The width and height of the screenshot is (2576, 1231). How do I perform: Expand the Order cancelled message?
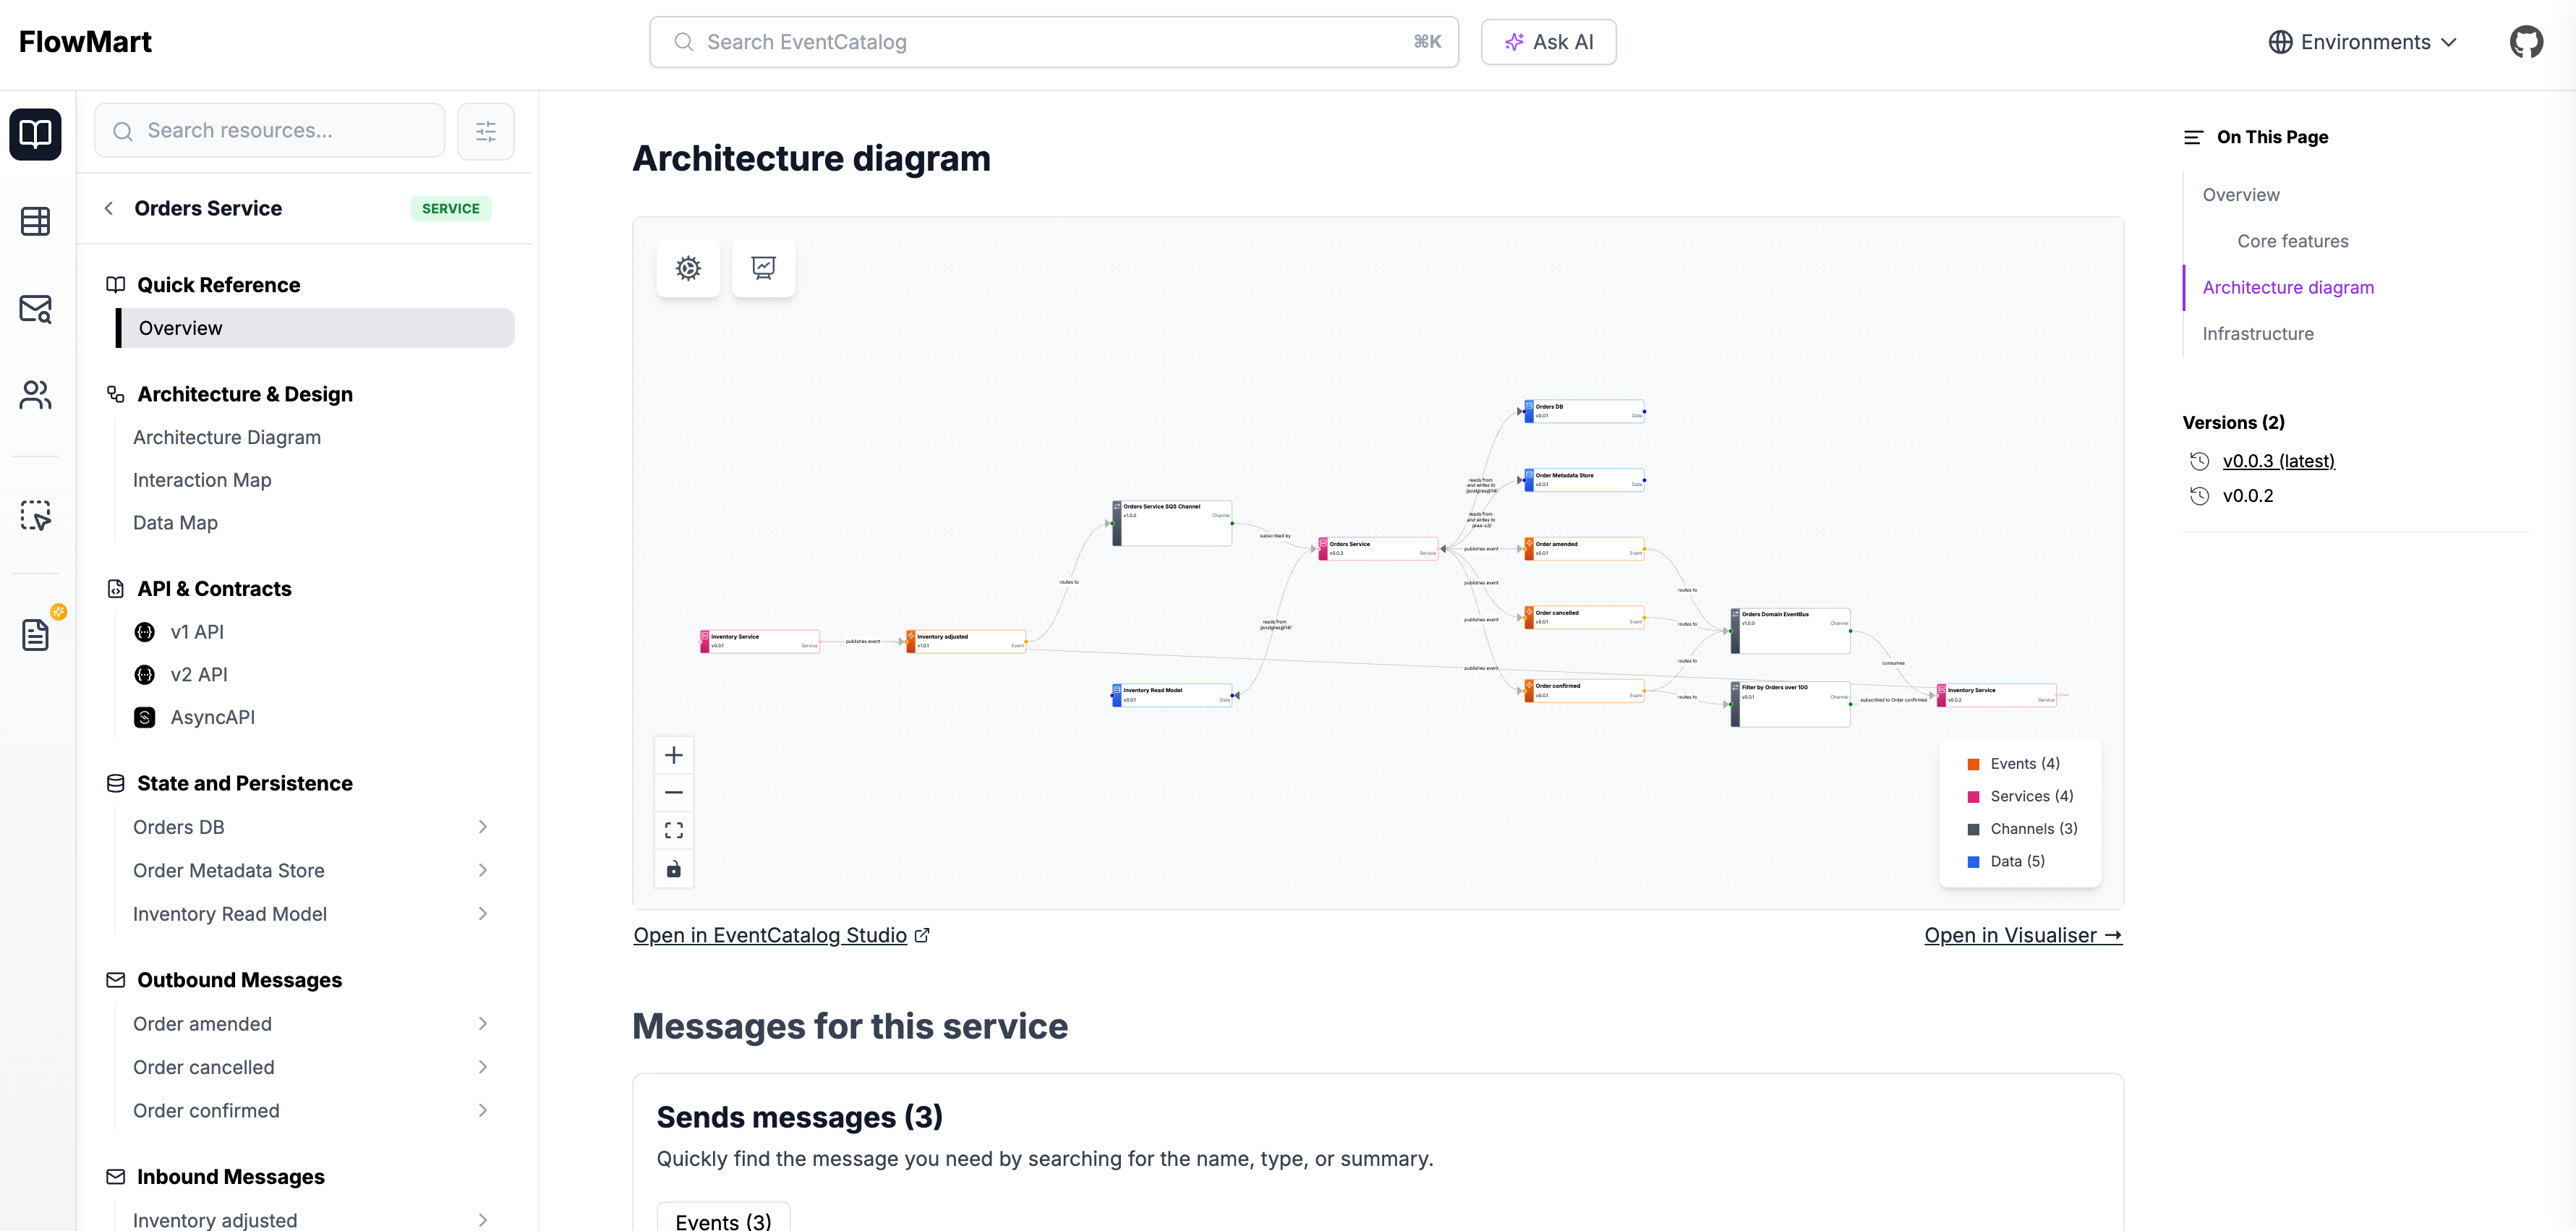click(x=483, y=1067)
